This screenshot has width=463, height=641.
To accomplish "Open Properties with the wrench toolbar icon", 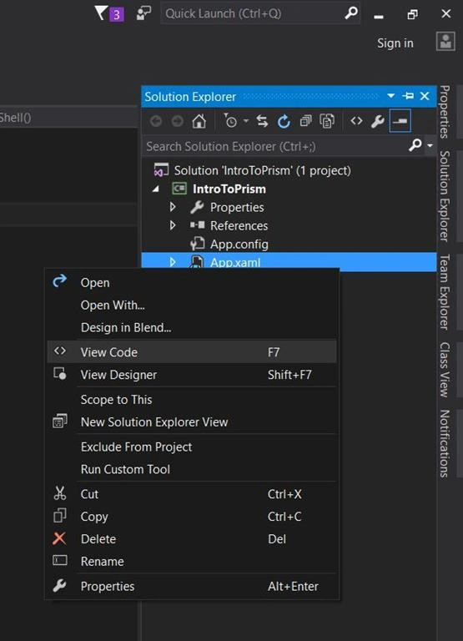I will [x=378, y=121].
